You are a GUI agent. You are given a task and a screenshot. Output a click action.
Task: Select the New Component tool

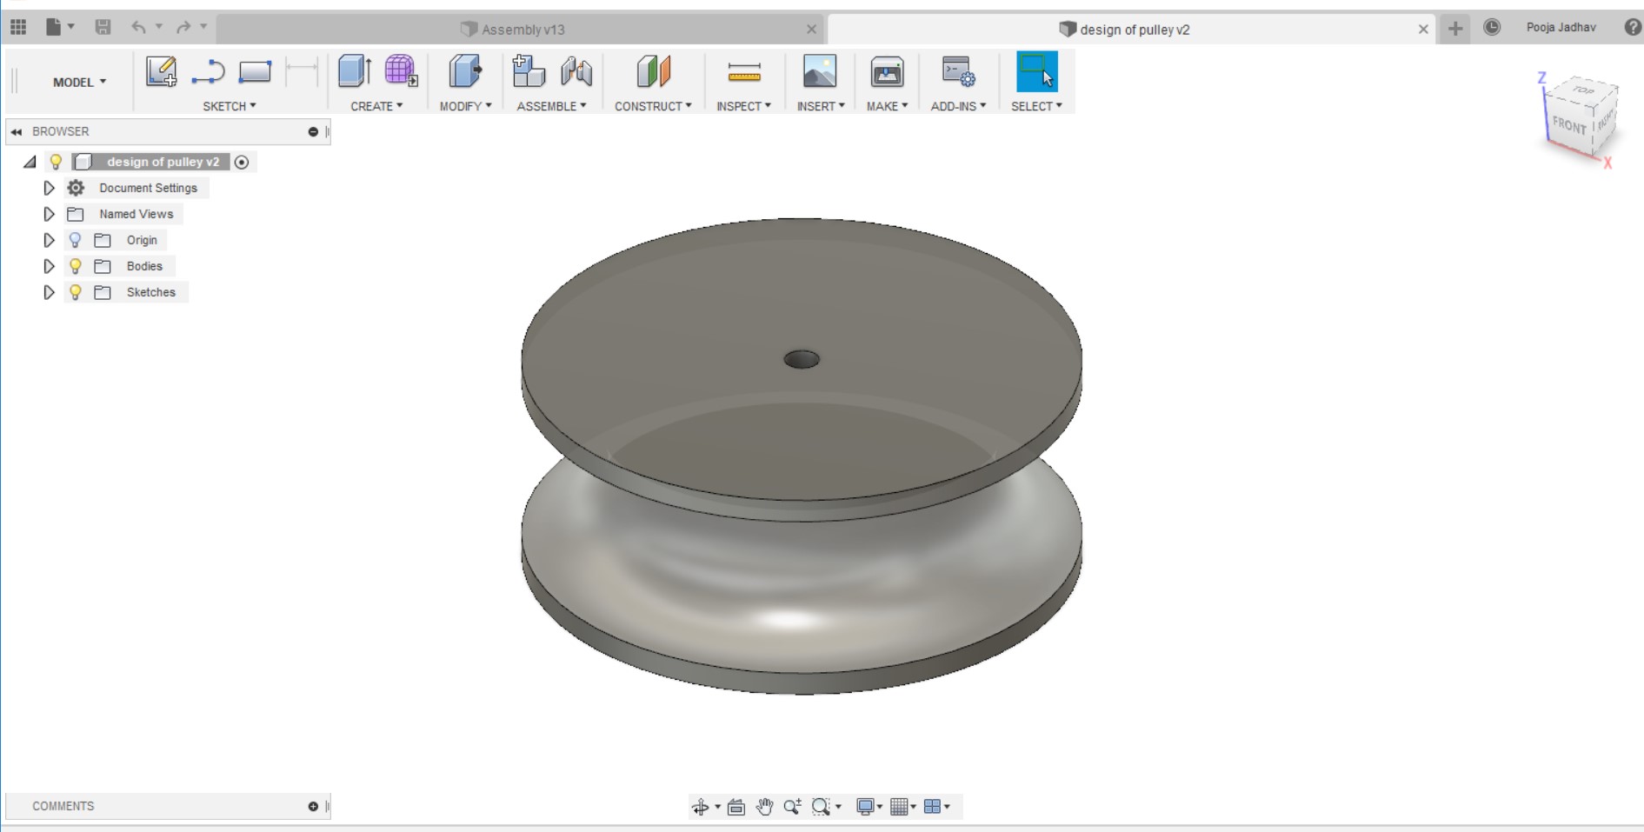[x=529, y=71]
